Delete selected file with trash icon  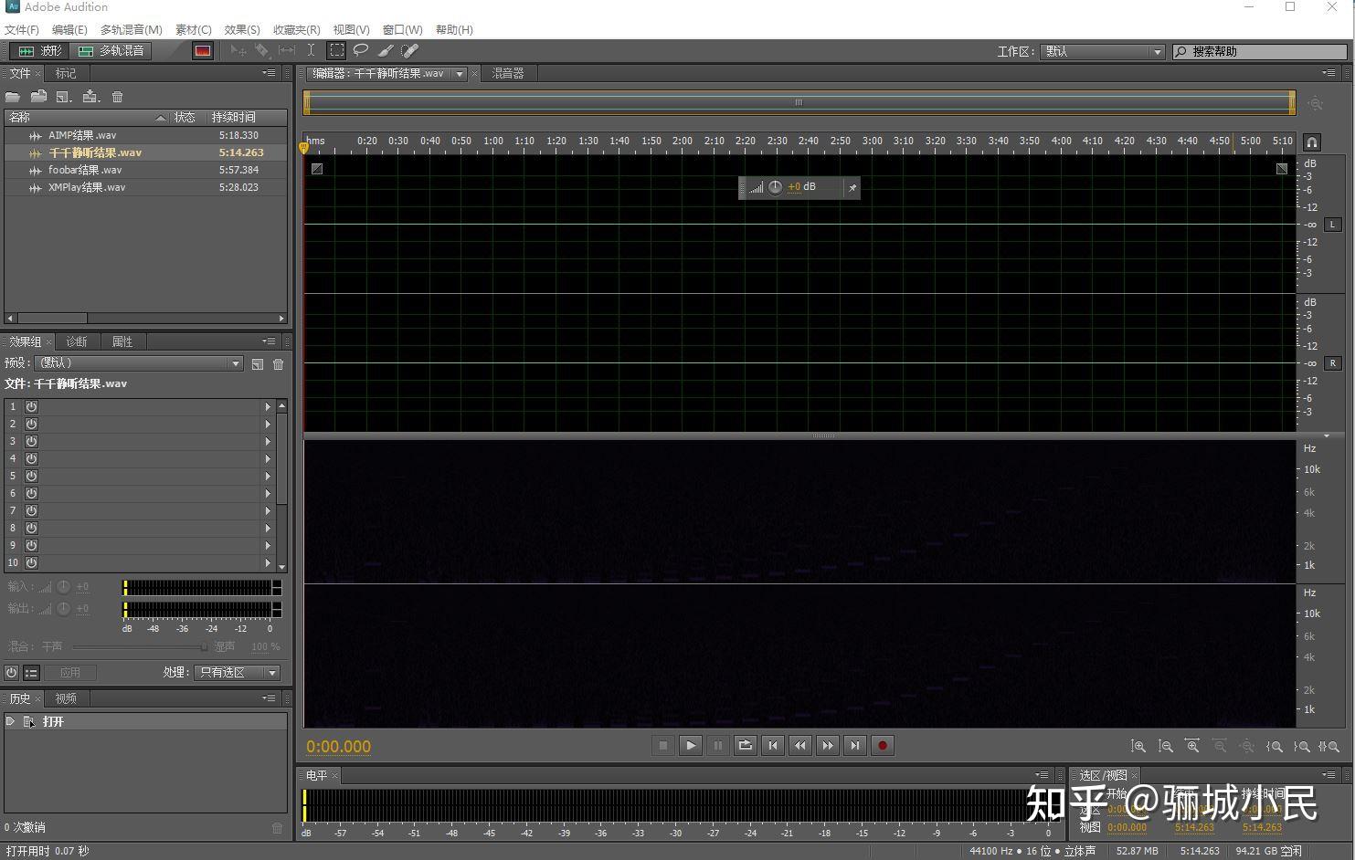117,97
